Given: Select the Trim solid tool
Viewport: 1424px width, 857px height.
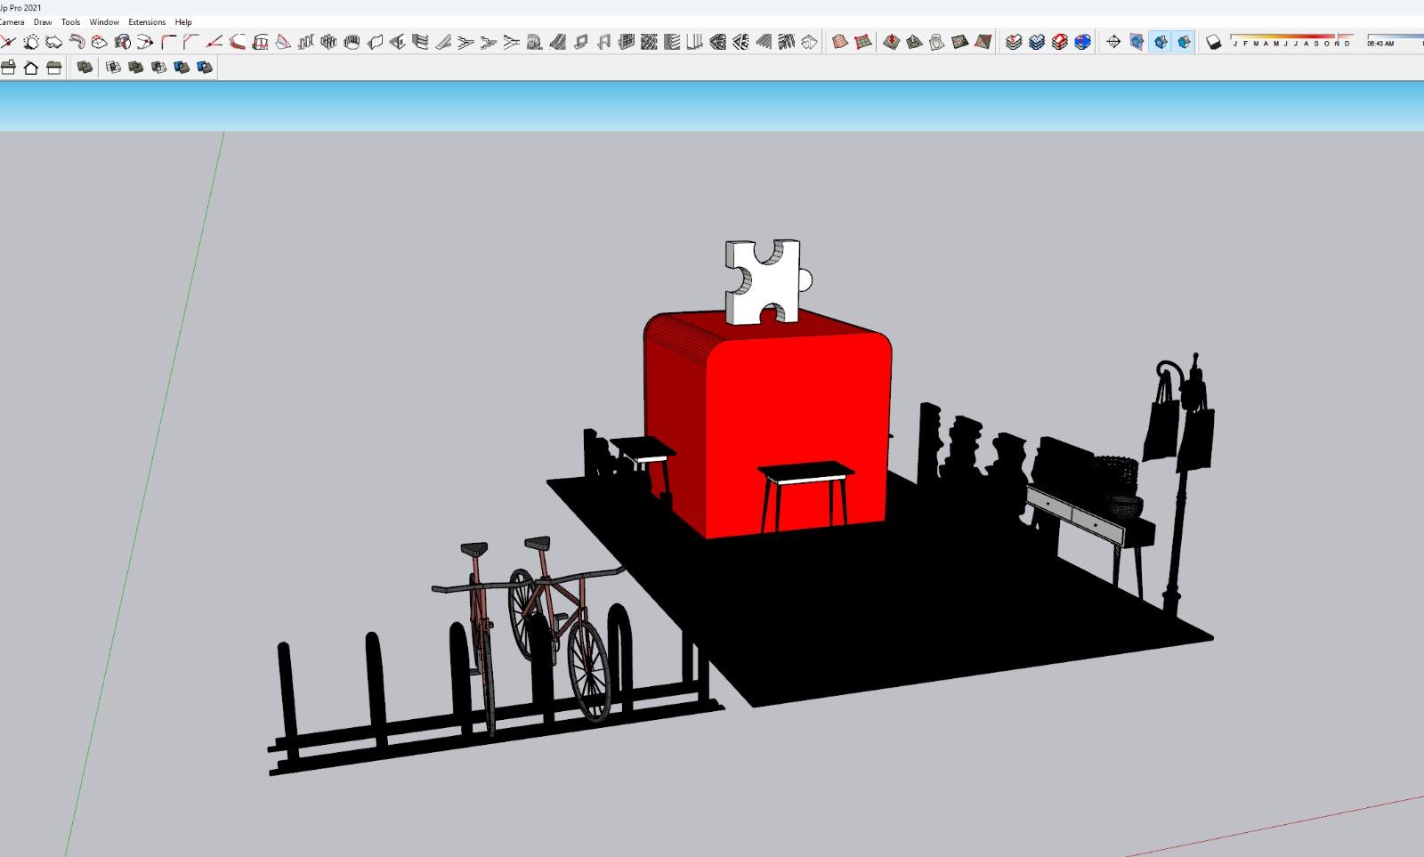Looking at the screenshot, I should [182, 68].
